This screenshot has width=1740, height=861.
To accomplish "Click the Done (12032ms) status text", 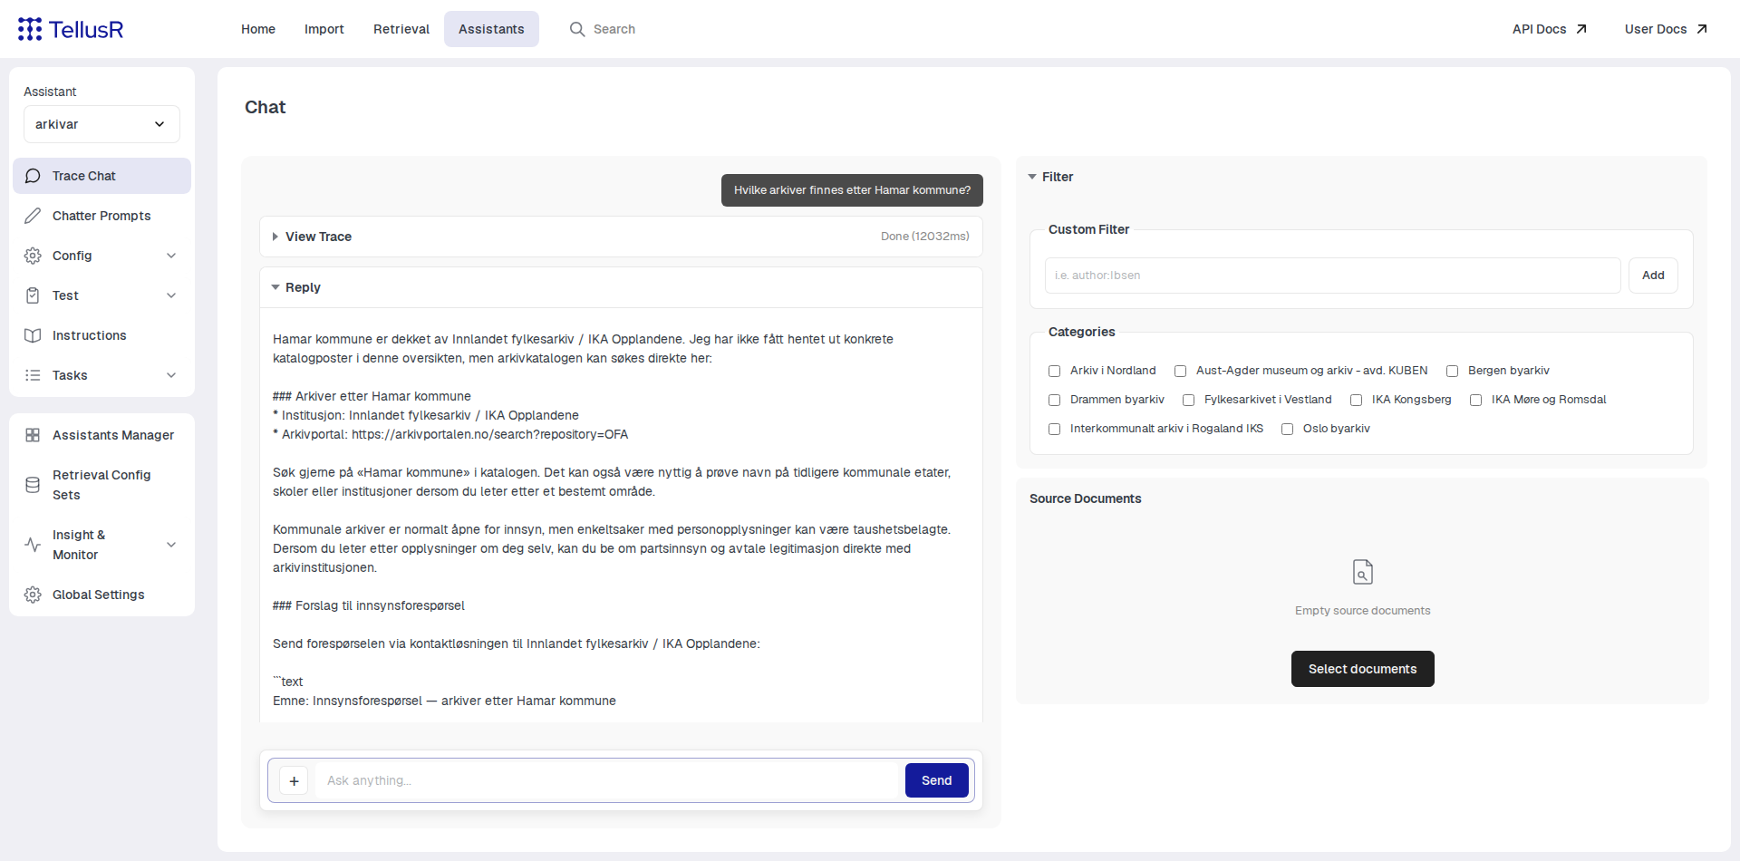I will coord(925,237).
